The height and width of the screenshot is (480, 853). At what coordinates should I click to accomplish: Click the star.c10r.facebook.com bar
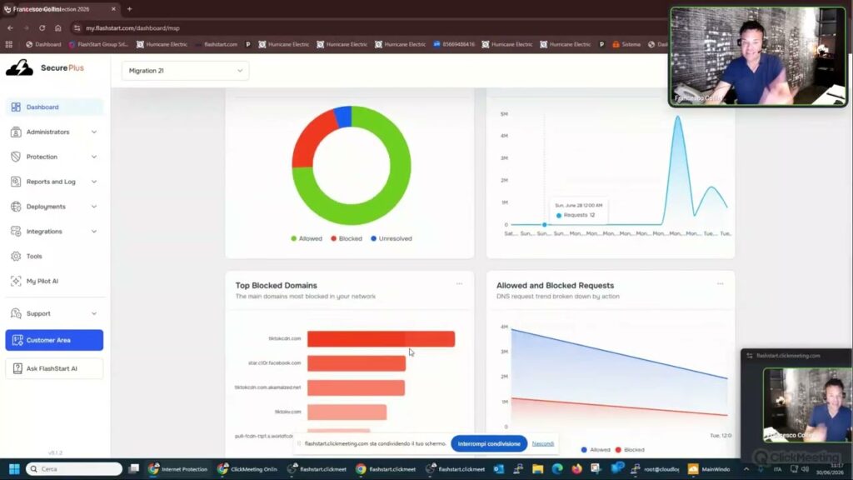[x=357, y=363]
